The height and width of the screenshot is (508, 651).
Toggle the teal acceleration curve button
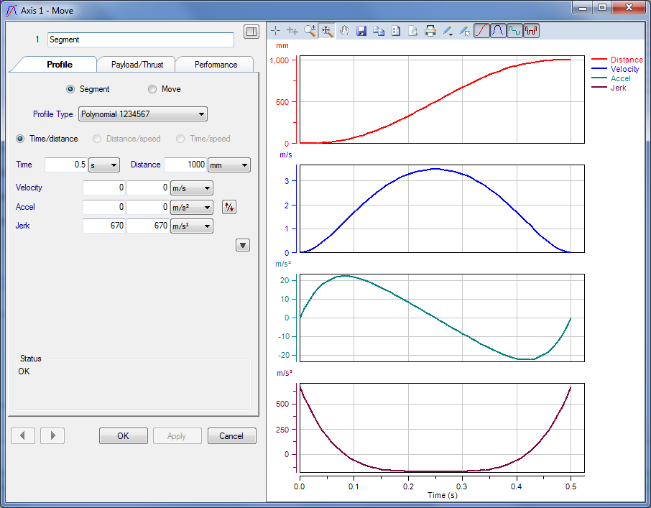[x=514, y=31]
